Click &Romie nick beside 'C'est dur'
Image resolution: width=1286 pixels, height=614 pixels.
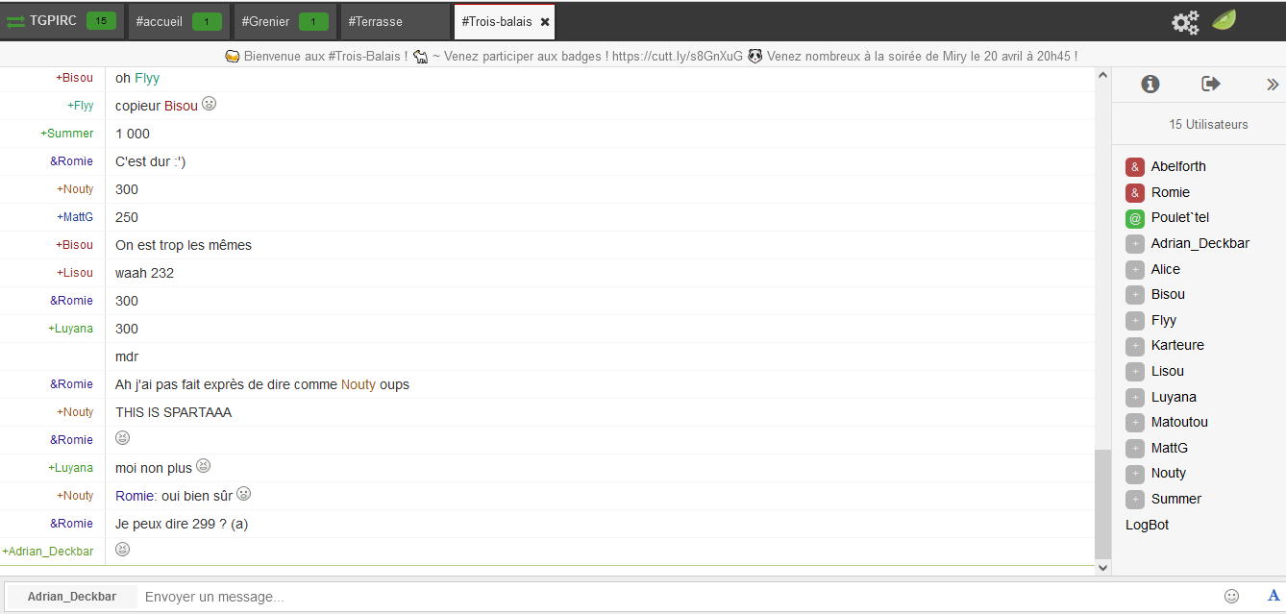pos(72,161)
